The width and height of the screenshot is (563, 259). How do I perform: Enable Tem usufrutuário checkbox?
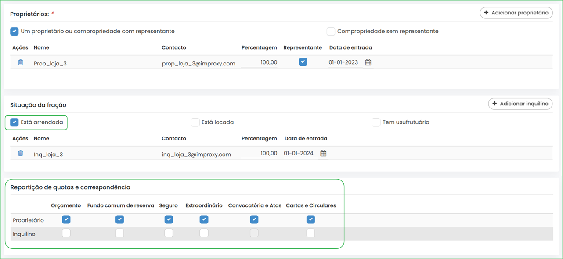(x=376, y=122)
